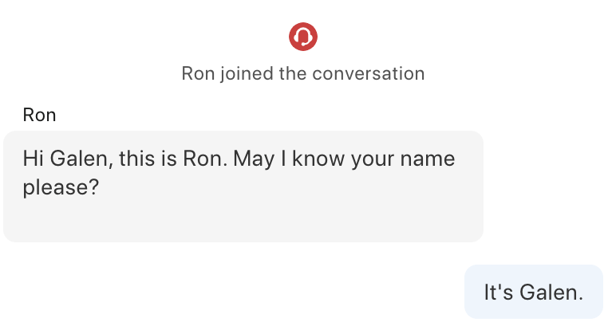
Task: Open Ron's gray message bubble
Action: point(243,187)
